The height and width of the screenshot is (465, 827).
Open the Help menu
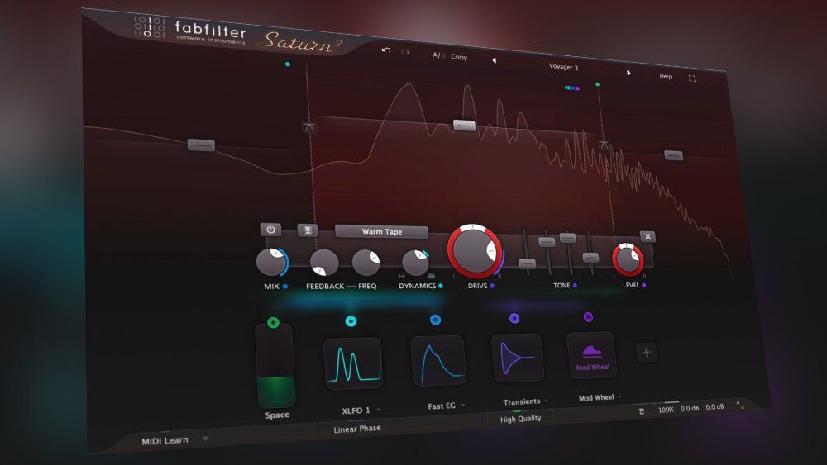click(666, 76)
